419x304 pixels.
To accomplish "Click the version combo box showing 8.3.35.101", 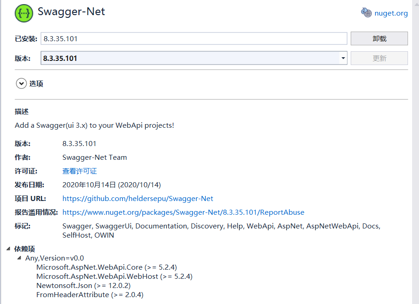I will (x=194, y=58).
